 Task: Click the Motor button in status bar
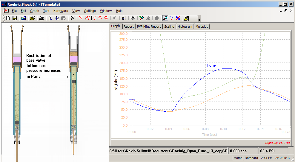coord(238,158)
